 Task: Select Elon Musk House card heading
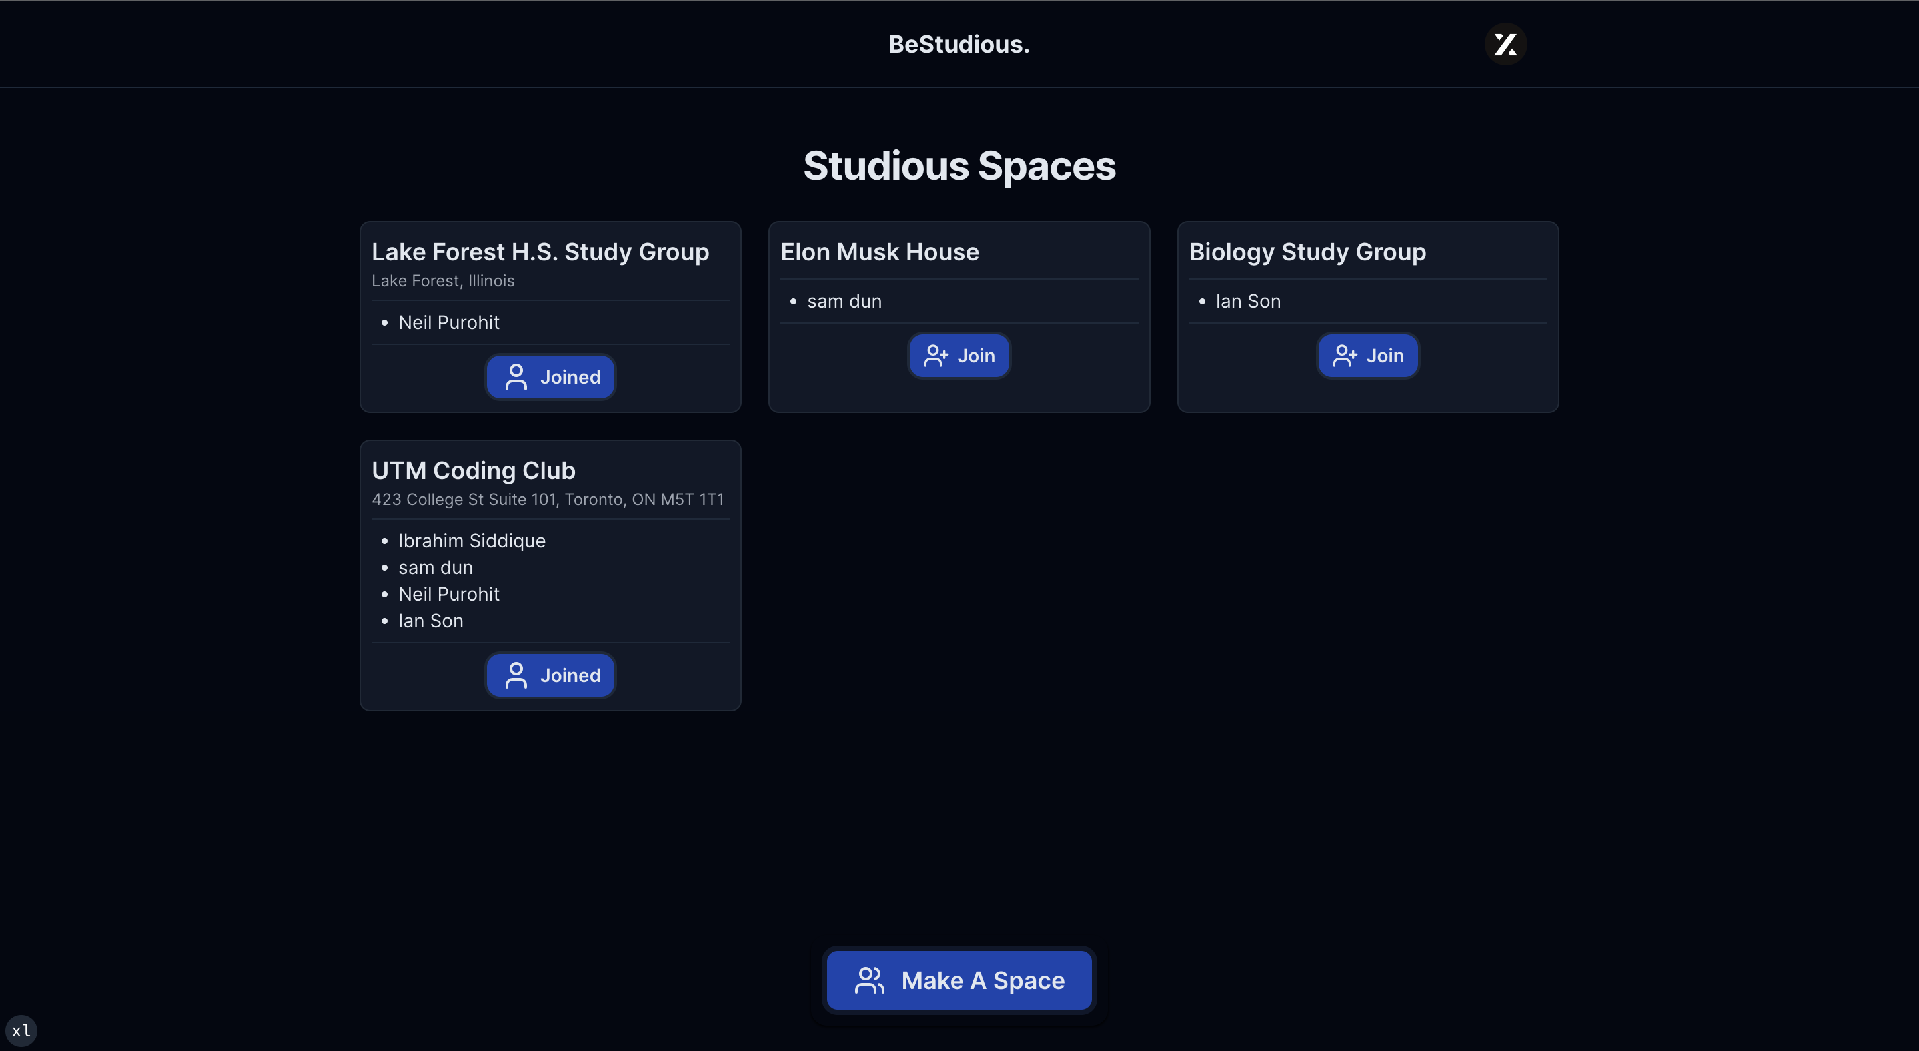tap(879, 252)
